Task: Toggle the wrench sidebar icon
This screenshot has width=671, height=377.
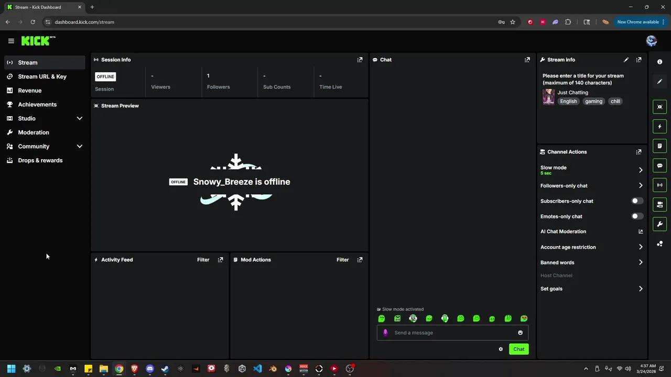Action: click(x=659, y=224)
